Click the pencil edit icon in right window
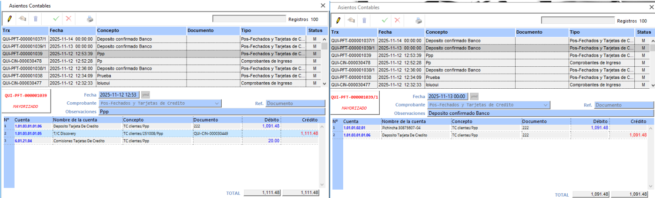The height and width of the screenshot is (198, 655). [338, 20]
